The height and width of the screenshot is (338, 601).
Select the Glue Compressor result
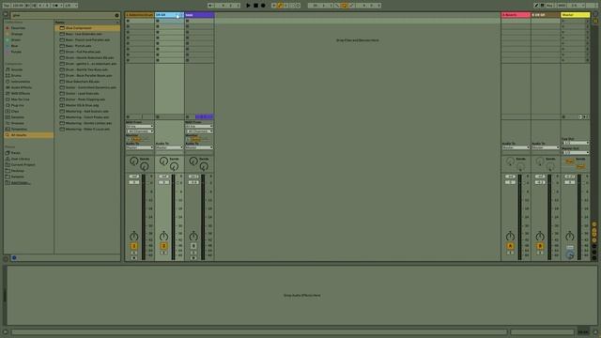pyautogui.click(x=87, y=28)
